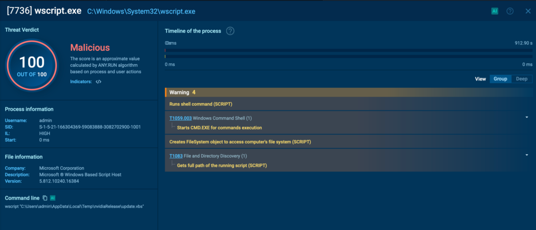Click the 100 out of 100 score circle

(x=32, y=66)
